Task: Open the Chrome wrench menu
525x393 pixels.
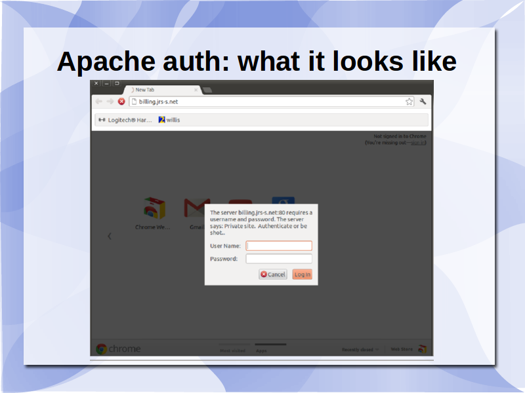Action: pos(423,102)
